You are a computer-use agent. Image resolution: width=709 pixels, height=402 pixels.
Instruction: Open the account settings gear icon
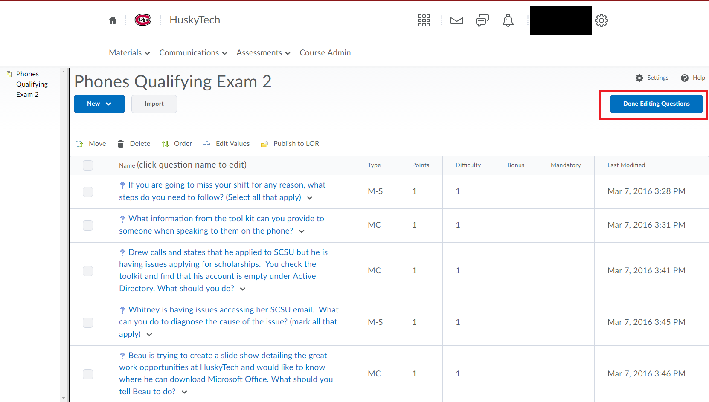coord(601,20)
